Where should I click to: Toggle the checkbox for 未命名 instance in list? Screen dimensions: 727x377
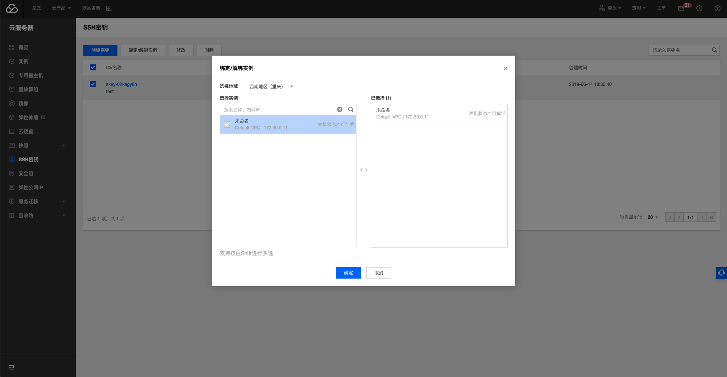tap(227, 125)
